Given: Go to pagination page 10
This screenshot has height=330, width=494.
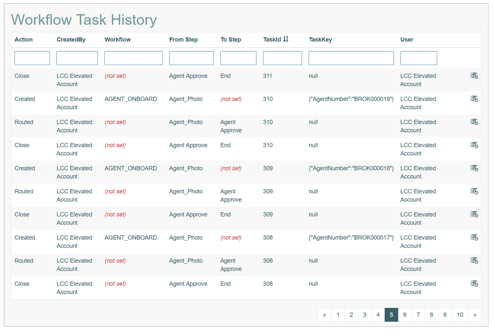Looking at the screenshot, I should (460, 315).
